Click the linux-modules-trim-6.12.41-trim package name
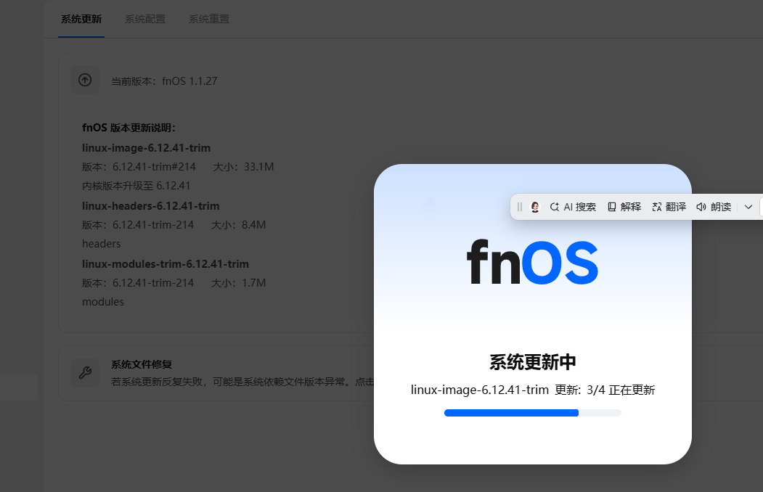 [x=166, y=264]
